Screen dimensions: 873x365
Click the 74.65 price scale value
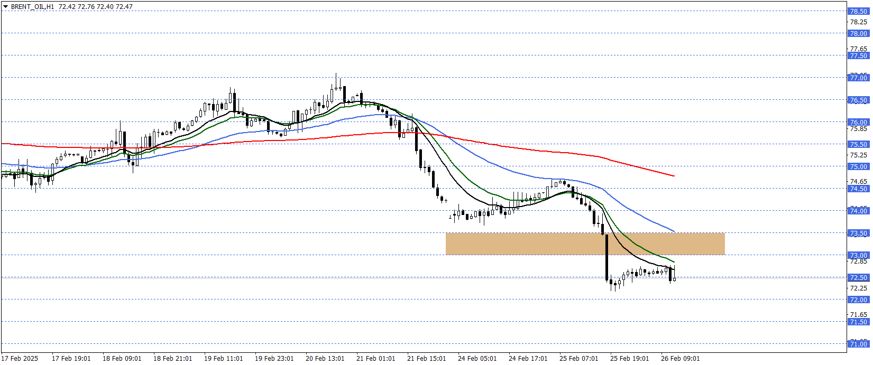pyautogui.click(x=858, y=182)
